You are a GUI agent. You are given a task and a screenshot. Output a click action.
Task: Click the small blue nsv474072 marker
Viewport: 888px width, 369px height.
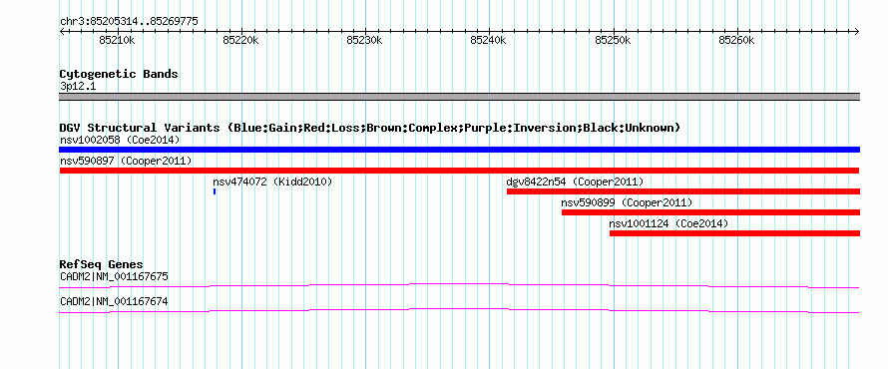pyautogui.click(x=215, y=191)
